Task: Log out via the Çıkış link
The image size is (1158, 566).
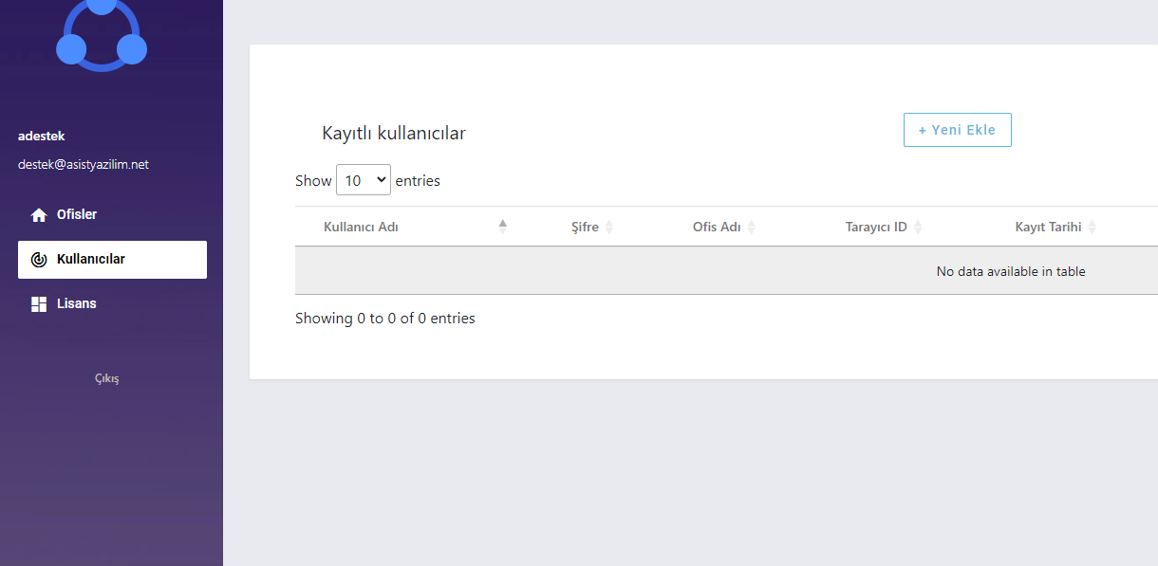Action: click(107, 378)
